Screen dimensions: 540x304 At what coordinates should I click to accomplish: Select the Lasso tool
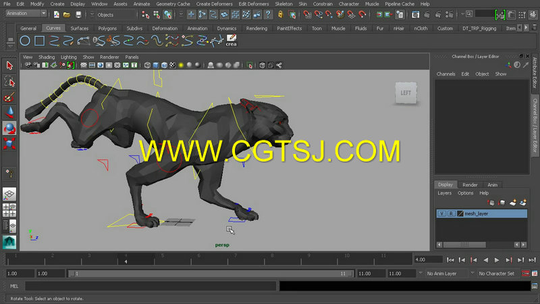[9, 82]
